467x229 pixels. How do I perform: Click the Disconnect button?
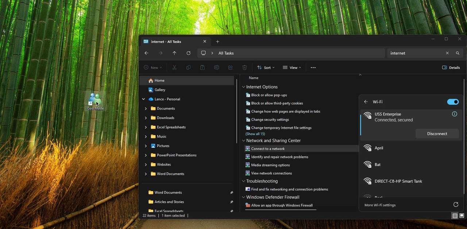point(437,134)
